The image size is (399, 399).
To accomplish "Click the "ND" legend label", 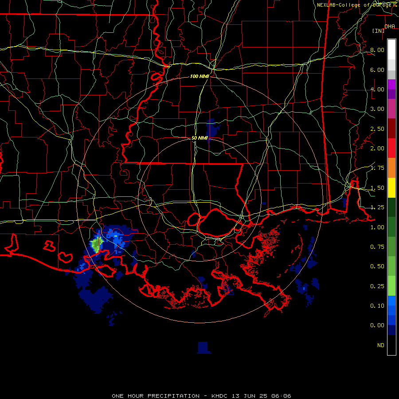I will [x=381, y=345].
